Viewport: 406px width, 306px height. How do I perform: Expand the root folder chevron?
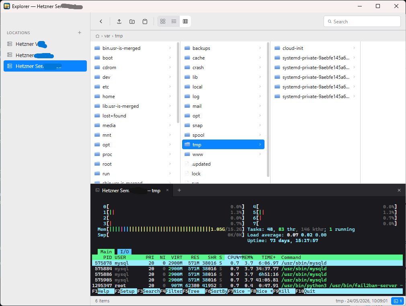click(170, 164)
